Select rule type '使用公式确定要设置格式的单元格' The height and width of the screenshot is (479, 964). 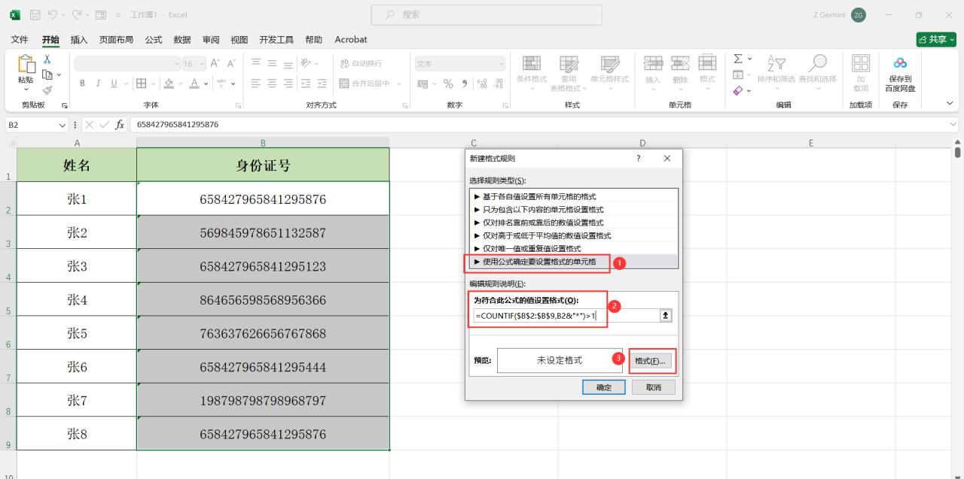tap(573, 262)
